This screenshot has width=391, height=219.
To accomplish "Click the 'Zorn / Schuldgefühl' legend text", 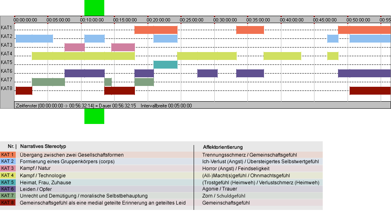I will 224,196.
